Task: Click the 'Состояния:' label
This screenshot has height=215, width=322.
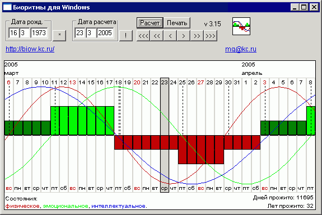Action: coord(21,199)
